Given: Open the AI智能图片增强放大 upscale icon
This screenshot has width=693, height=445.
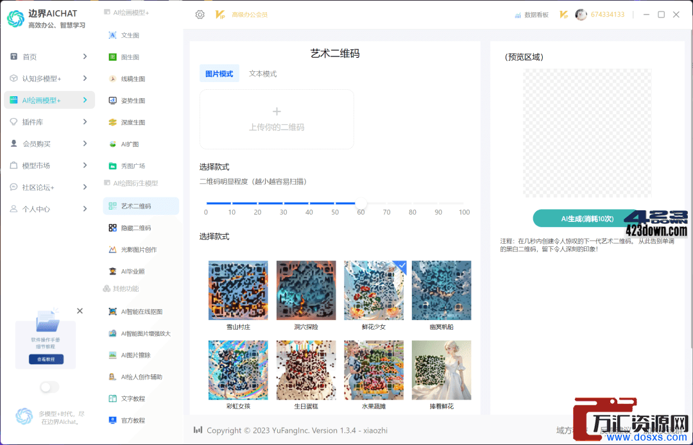Looking at the screenshot, I should point(112,333).
